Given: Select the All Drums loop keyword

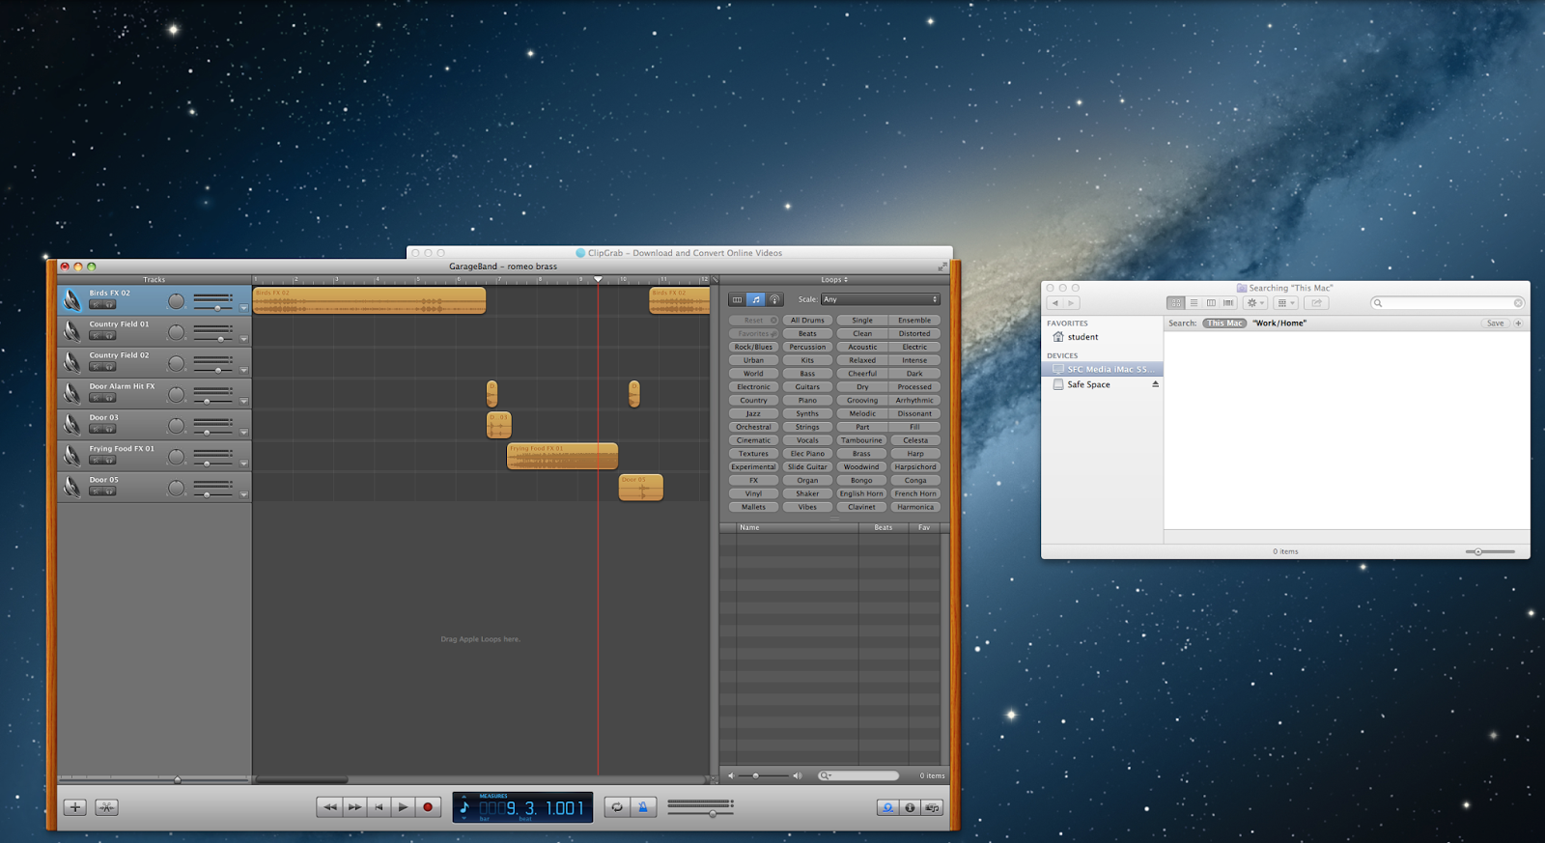Looking at the screenshot, I should 807,321.
